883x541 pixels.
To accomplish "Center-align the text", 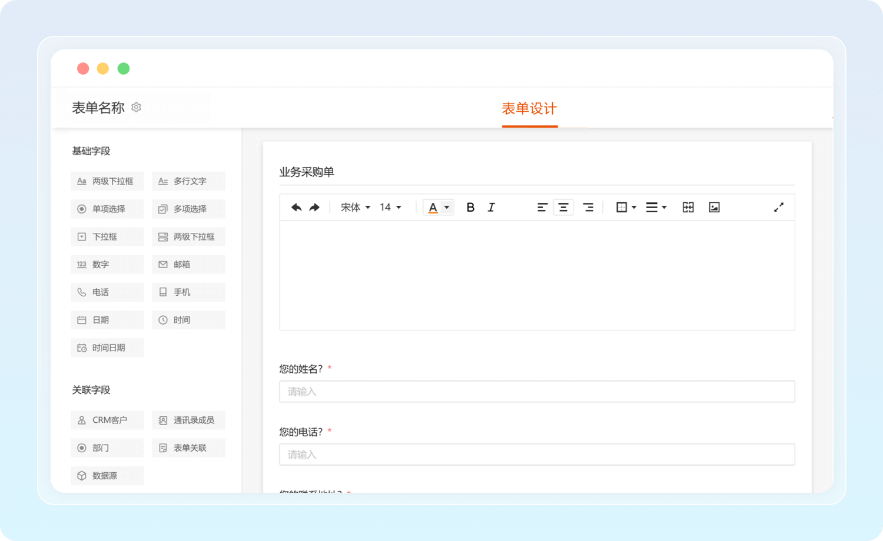I will coord(563,208).
